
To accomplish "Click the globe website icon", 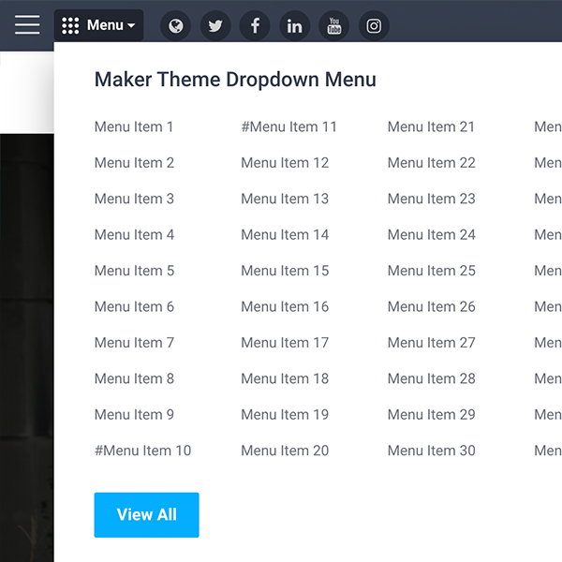I will point(175,26).
